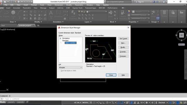Click the Open file icon in quick access toolbar
Screen dimensions: 187x105
pos(8,2)
